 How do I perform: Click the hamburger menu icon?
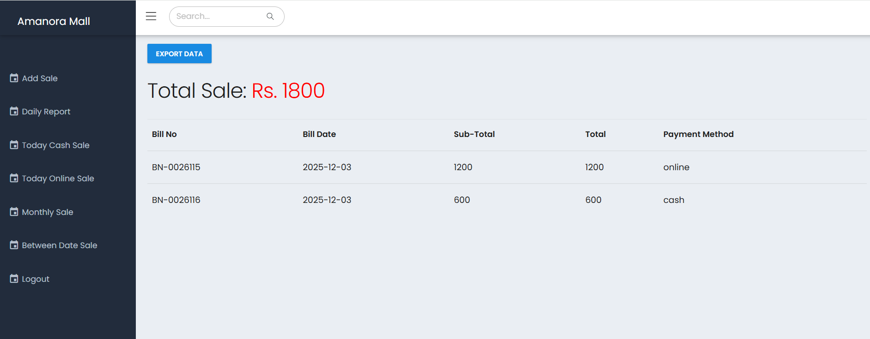pyautogui.click(x=151, y=16)
